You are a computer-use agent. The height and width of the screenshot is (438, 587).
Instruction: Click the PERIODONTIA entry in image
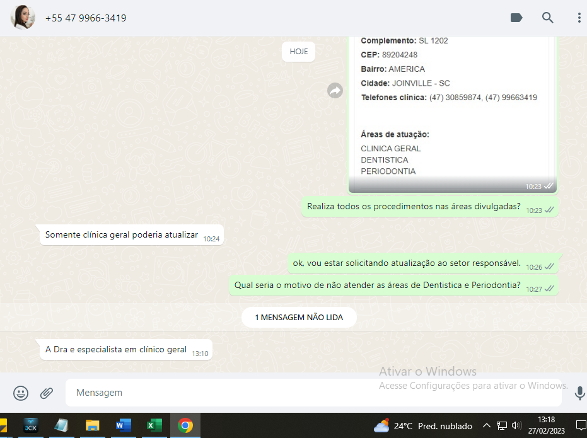pyautogui.click(x=388, y=171)
